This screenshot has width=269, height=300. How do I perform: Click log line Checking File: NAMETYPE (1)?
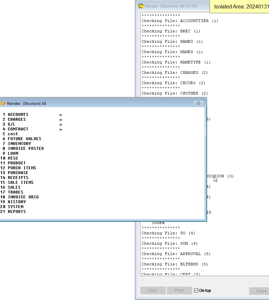point(176,62)
